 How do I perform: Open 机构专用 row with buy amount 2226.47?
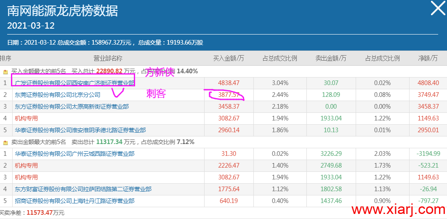point(26,166)
